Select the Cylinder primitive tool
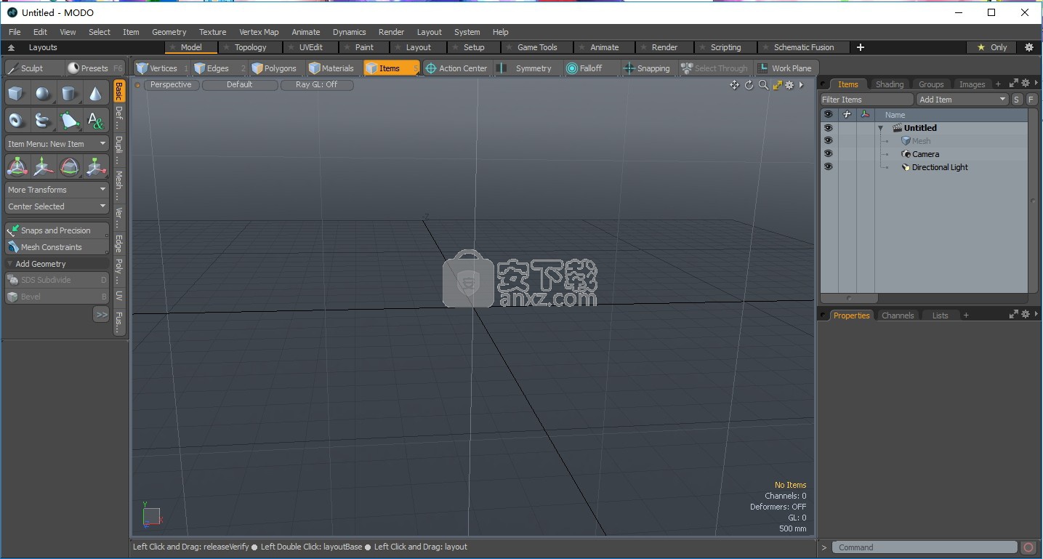 tap(69, 94)
